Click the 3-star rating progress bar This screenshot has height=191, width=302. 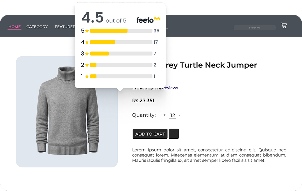pos(121,53)
